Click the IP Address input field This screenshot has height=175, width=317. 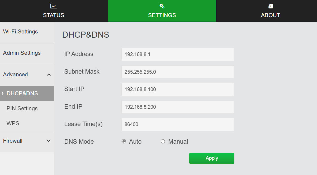pos(178,54)
